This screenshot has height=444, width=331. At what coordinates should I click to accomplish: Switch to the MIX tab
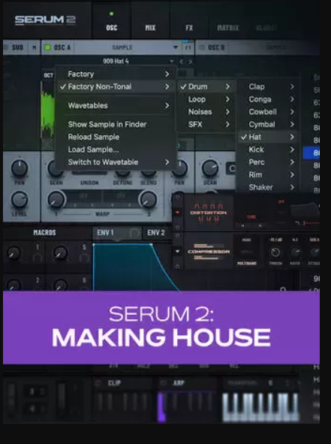pyautogui.click(x=150, y=28)
